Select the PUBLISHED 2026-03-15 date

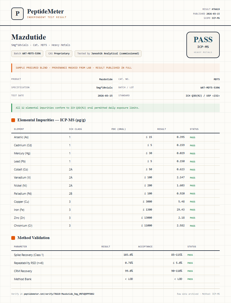point(206,14)
